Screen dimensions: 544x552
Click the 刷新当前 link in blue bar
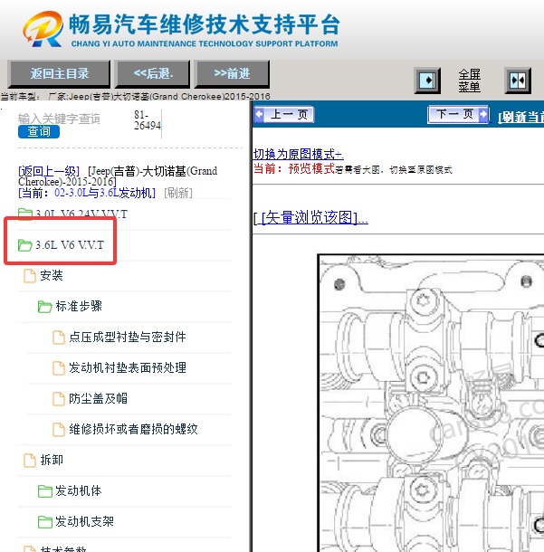pos(520,118)
